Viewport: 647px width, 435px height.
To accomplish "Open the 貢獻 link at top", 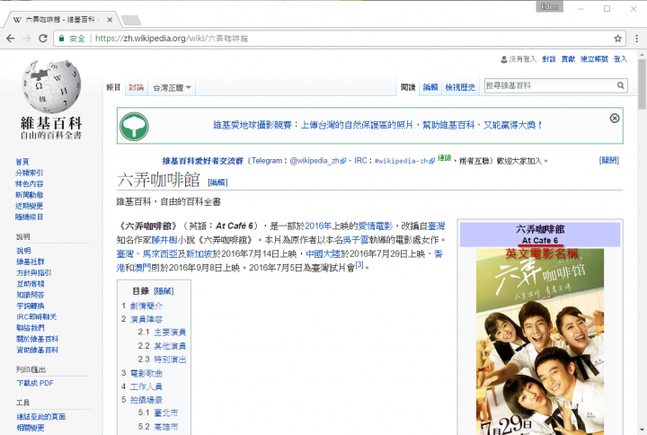I will 568,59.
